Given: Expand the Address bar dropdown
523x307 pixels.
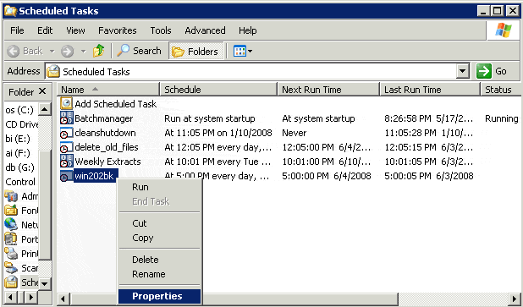Looking at the screenshot, I should coord(463,71).
